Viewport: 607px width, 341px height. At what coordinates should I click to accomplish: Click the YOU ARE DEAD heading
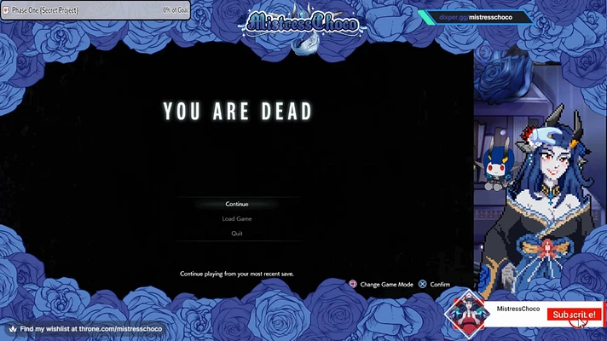pos(237,111)
